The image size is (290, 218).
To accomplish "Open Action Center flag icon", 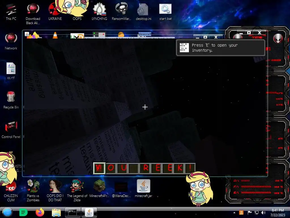I will [x=250, y=212].
